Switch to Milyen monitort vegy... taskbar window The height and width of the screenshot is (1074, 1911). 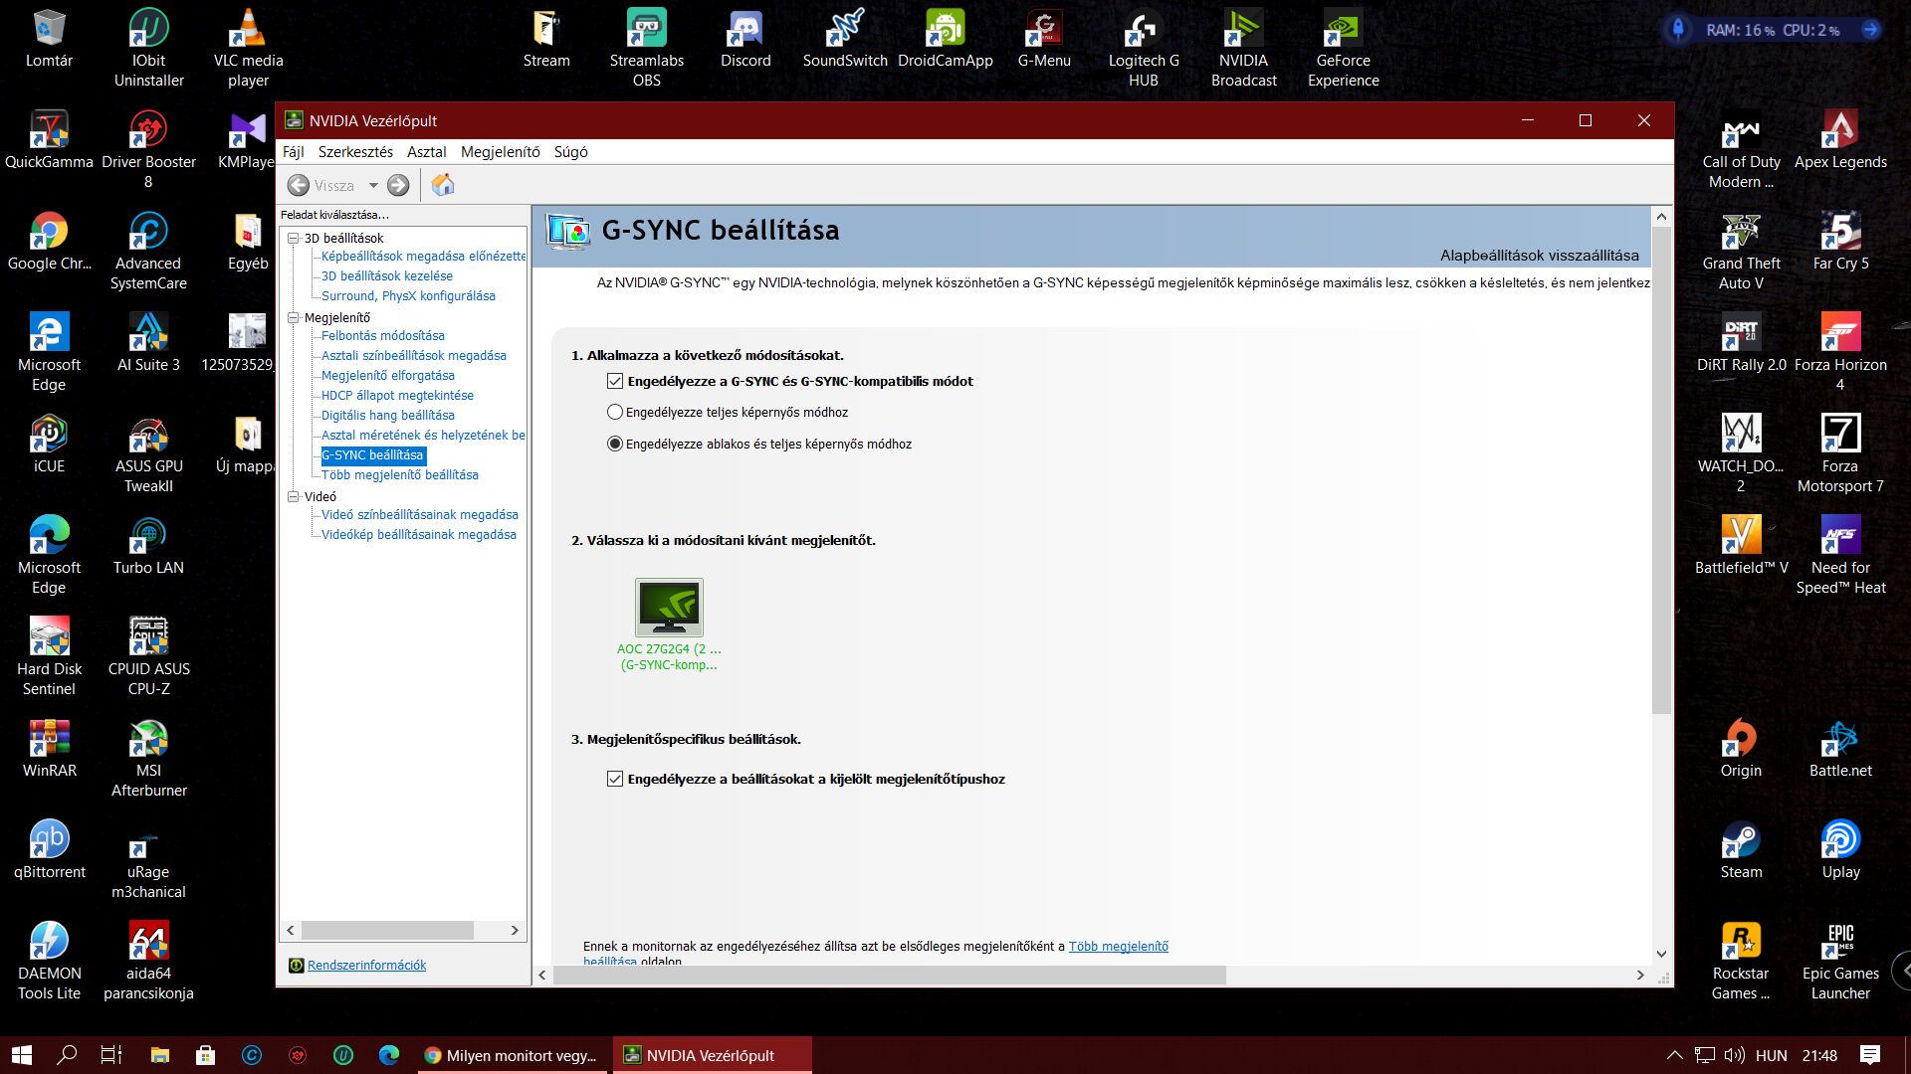coord(512,1055)
